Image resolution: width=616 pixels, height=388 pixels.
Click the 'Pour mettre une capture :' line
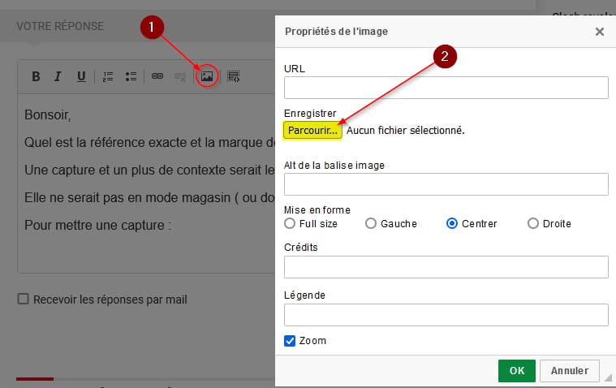pyautogui.click(x=98, y=226)
